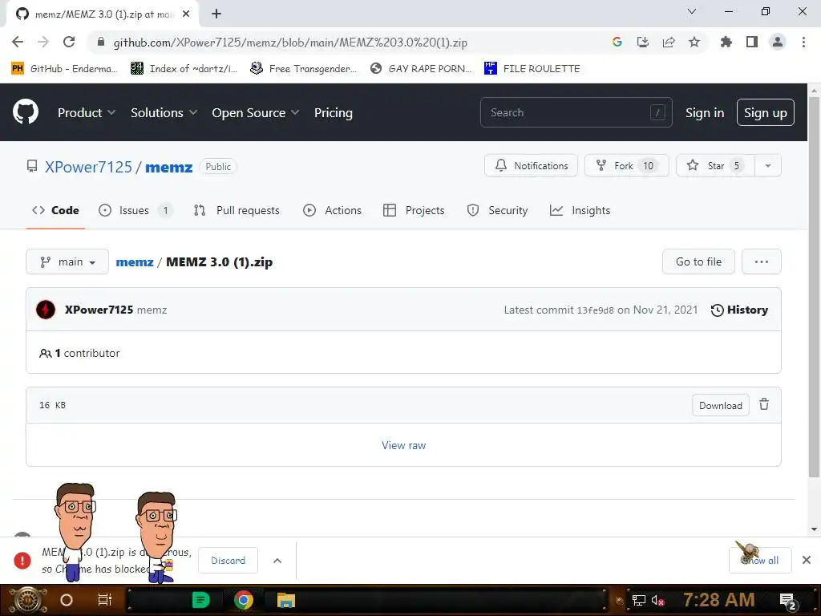Open the Projects tab

[414, 211]
